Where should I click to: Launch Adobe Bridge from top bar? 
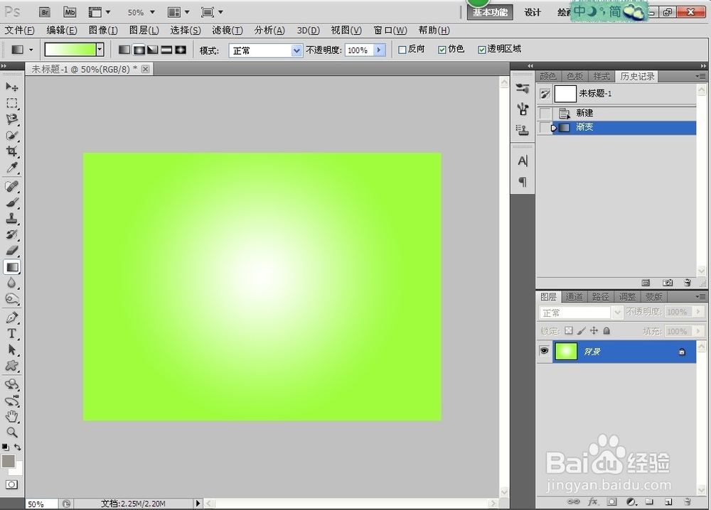pyautogui.click(x=44, y=12)
